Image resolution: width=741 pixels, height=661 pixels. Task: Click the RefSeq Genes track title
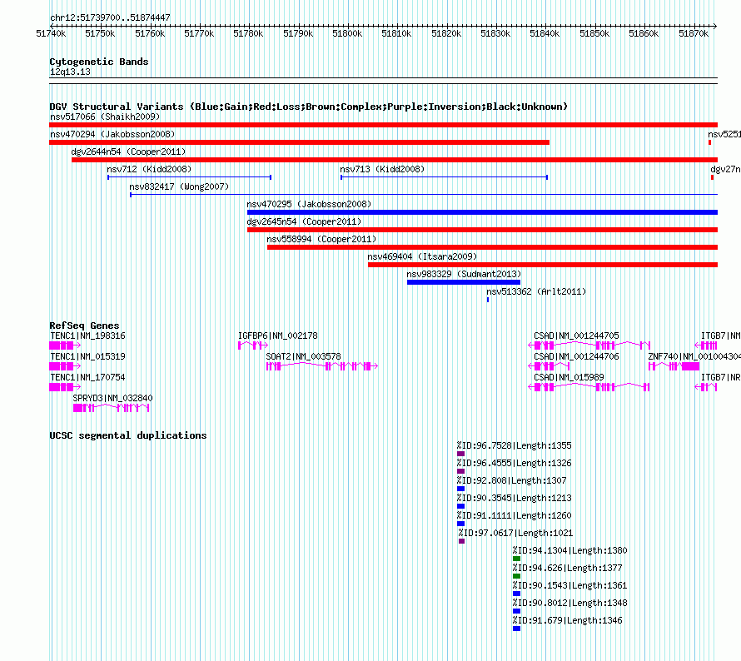[x=84, y=326]
